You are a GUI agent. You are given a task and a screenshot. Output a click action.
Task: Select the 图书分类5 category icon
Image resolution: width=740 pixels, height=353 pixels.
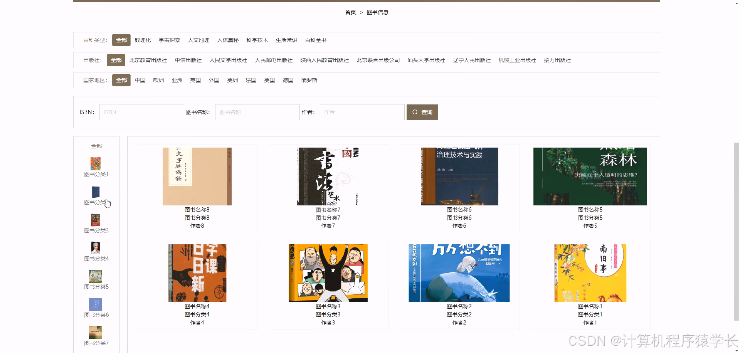[x=95, y=276]
